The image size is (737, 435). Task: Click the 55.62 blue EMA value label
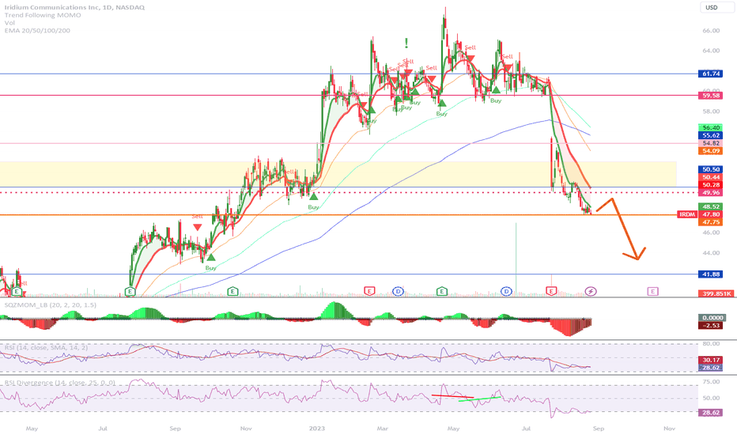(711, 135)
